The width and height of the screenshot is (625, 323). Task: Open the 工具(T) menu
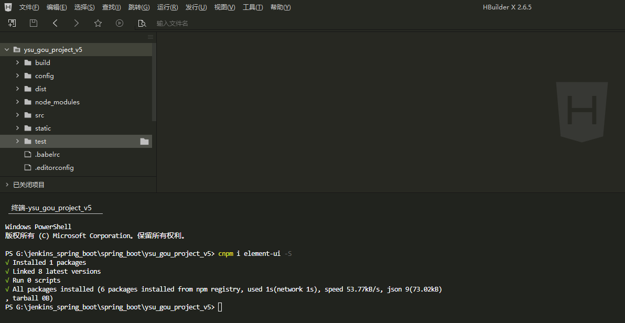(253, 7)
